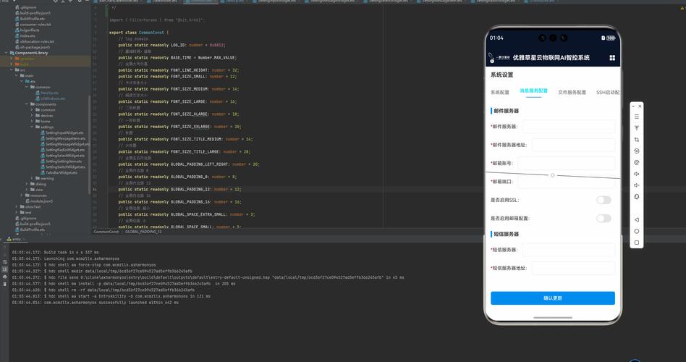Viewport: 686px width, 362px height.
Task: Click the 确认更新 button
Action: 552,298
